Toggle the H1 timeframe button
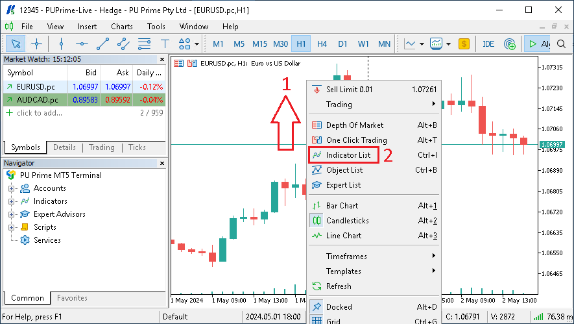The width and height of the screenshot is (574, 324). point(301,44)
